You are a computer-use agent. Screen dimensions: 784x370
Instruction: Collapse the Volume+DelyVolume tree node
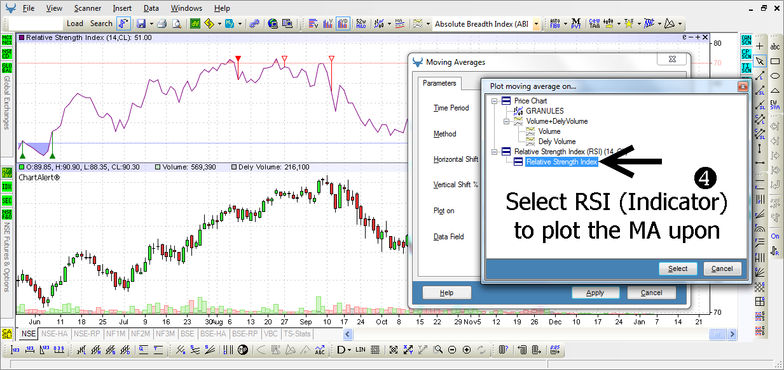(506, 121)
